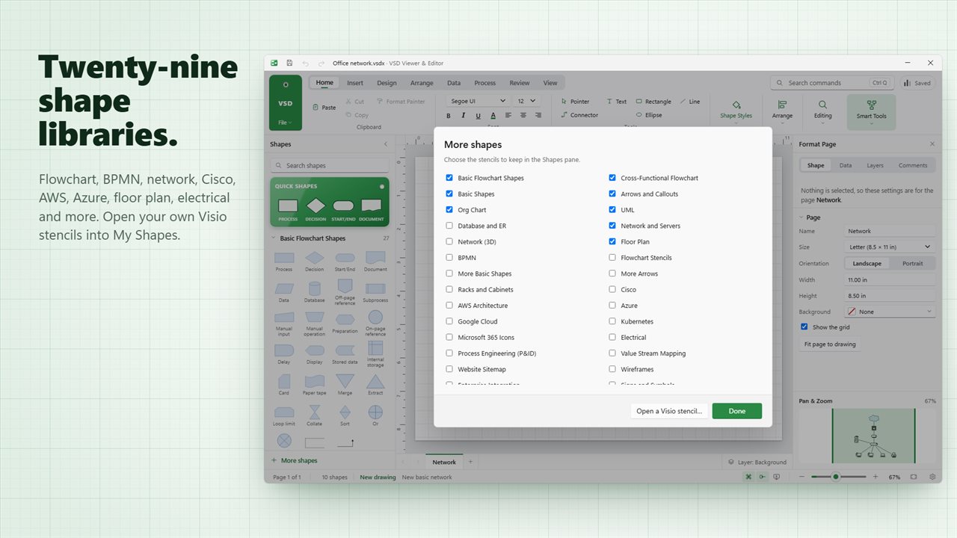The width and height of the screenshot is (957, 538).
Task: Select Portrait orientation
Action: [912, 263]
